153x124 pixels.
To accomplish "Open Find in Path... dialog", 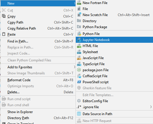I will point(38,41).
